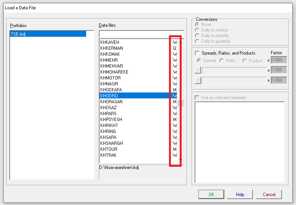The width and height of the screenshot is (296, 205).
Task: Click factor field for security 1
Action: (x=279, y=70)
